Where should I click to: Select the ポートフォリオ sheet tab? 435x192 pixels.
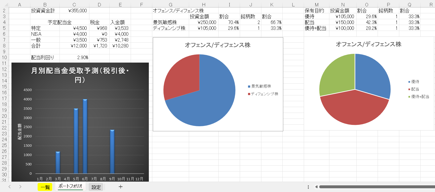[x=70, y=186]
